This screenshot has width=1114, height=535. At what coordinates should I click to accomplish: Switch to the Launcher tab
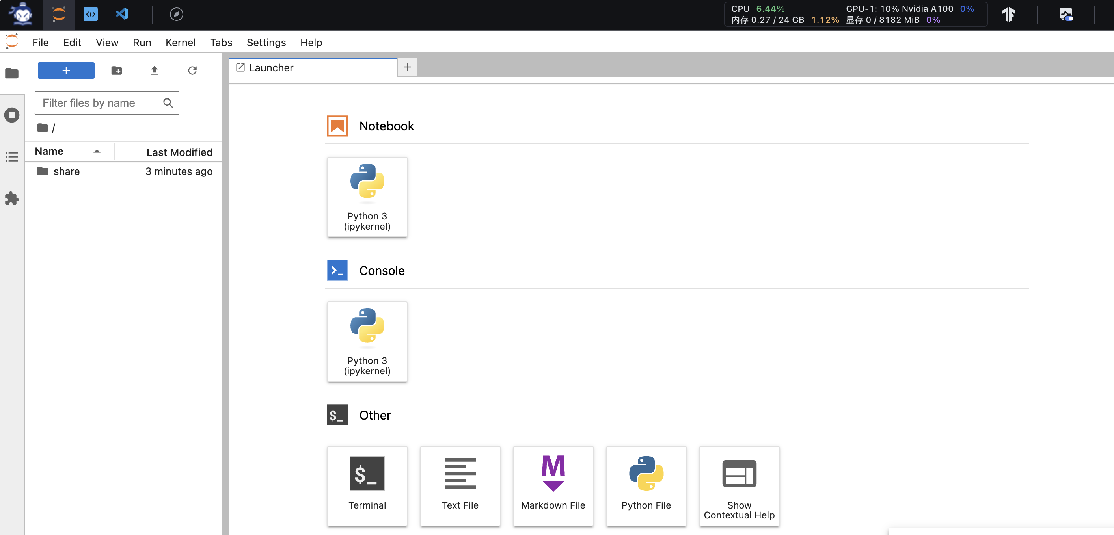[x=271, y=68]
